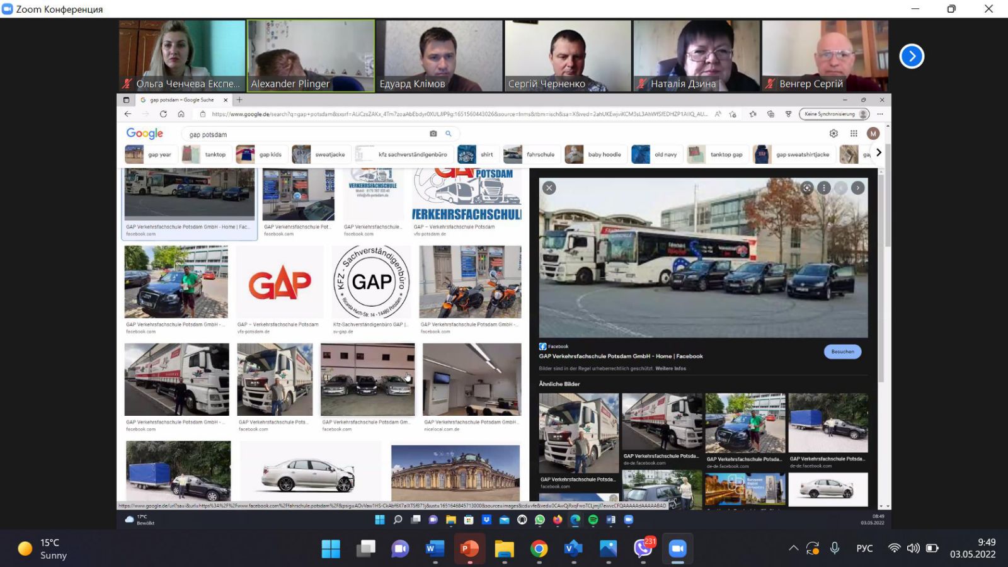1008x567 pixels.
Task: Search inside image with Lens icon
Action: pyautogui.click(x=807, y=188)
